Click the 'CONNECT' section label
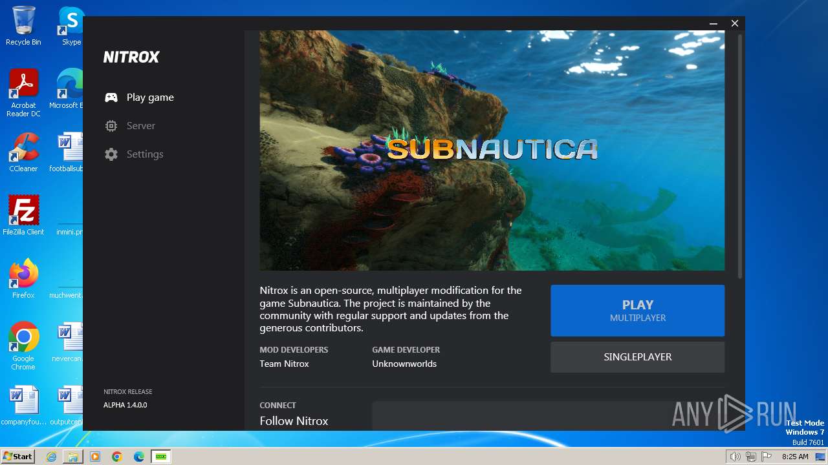 click(x=278, y=405)
